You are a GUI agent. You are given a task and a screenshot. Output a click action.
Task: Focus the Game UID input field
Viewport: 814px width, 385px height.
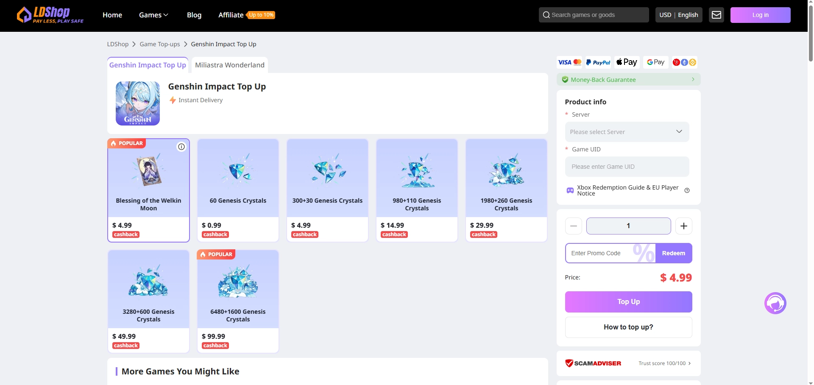[627, 167]
